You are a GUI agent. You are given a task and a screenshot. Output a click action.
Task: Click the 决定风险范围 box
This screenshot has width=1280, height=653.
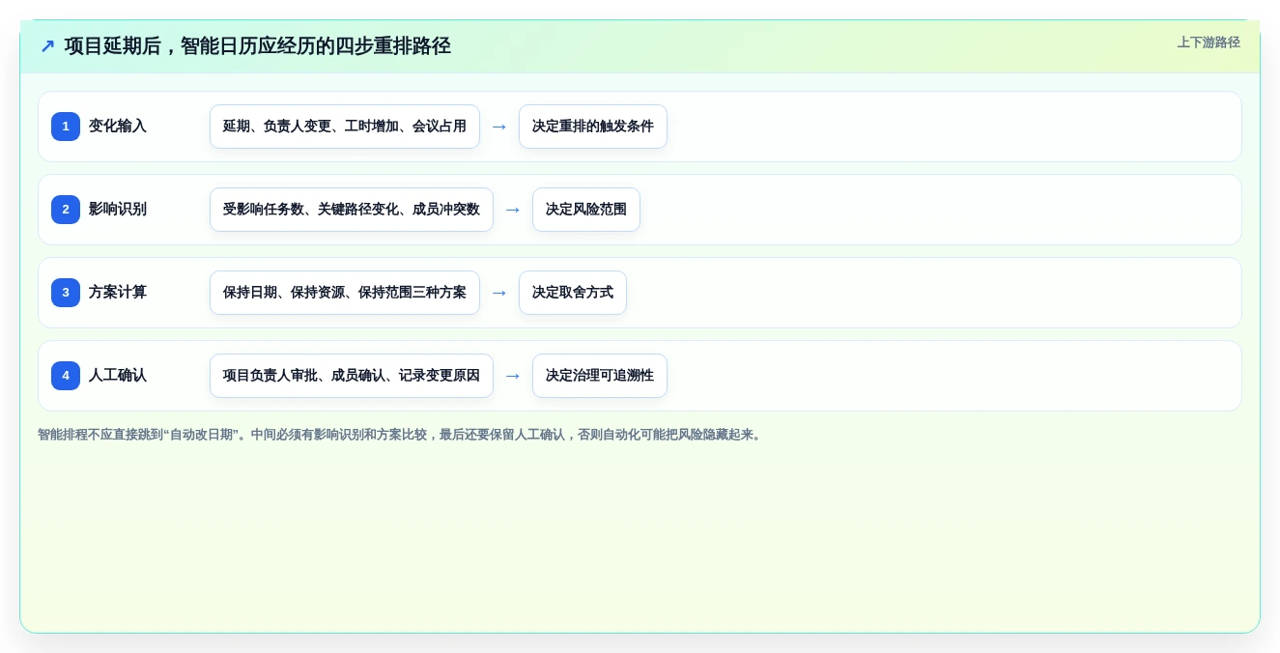pos(586,210)
